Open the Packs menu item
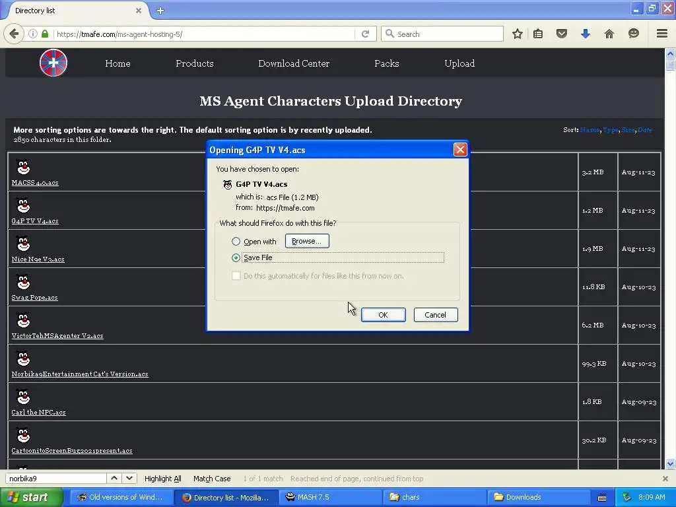Screen dimensions: 676x507 coord(387,63)
